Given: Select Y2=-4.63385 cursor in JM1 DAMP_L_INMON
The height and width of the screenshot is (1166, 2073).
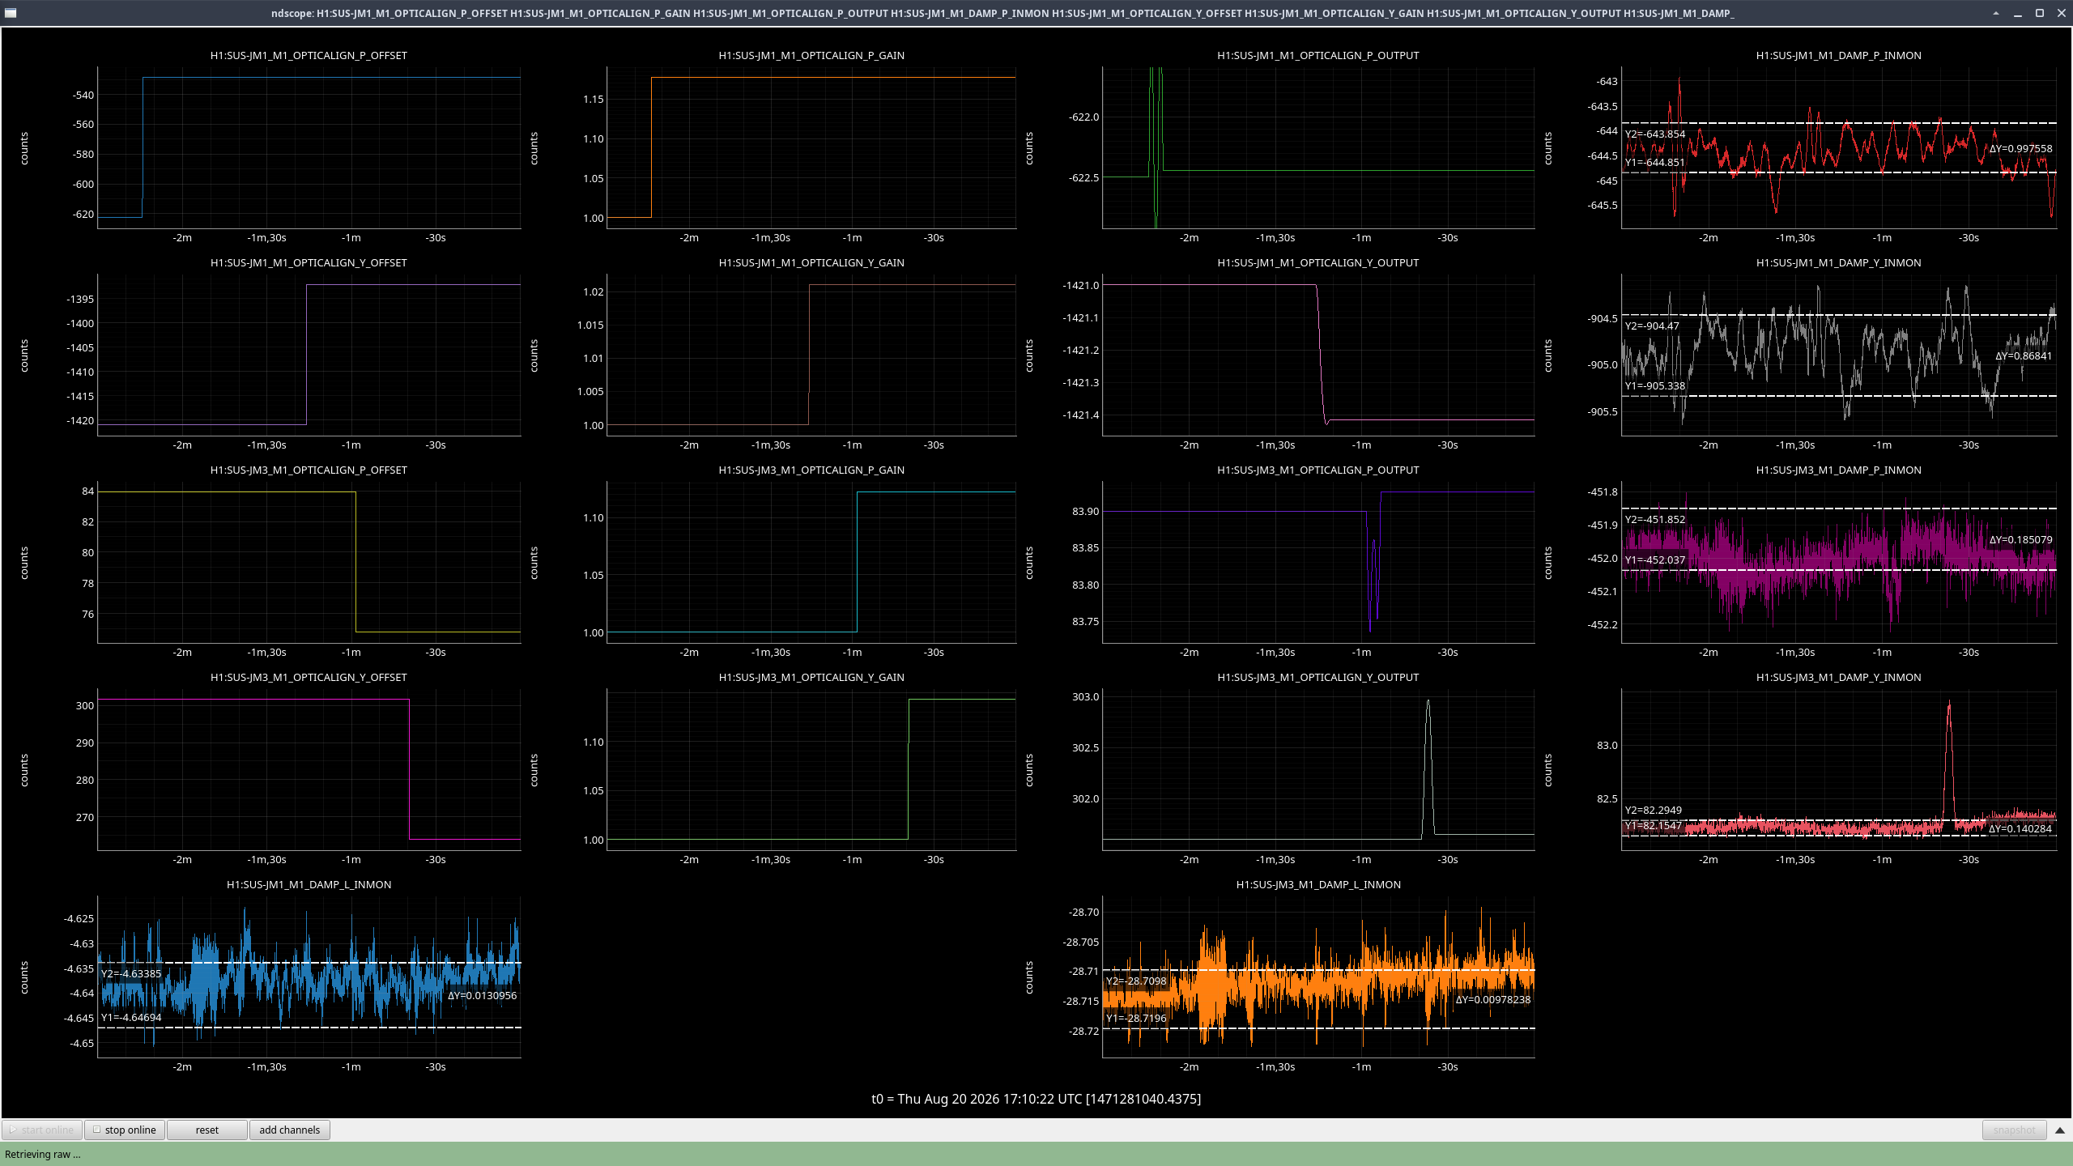Looking at the screenshot, I should [x=131, y=974].
